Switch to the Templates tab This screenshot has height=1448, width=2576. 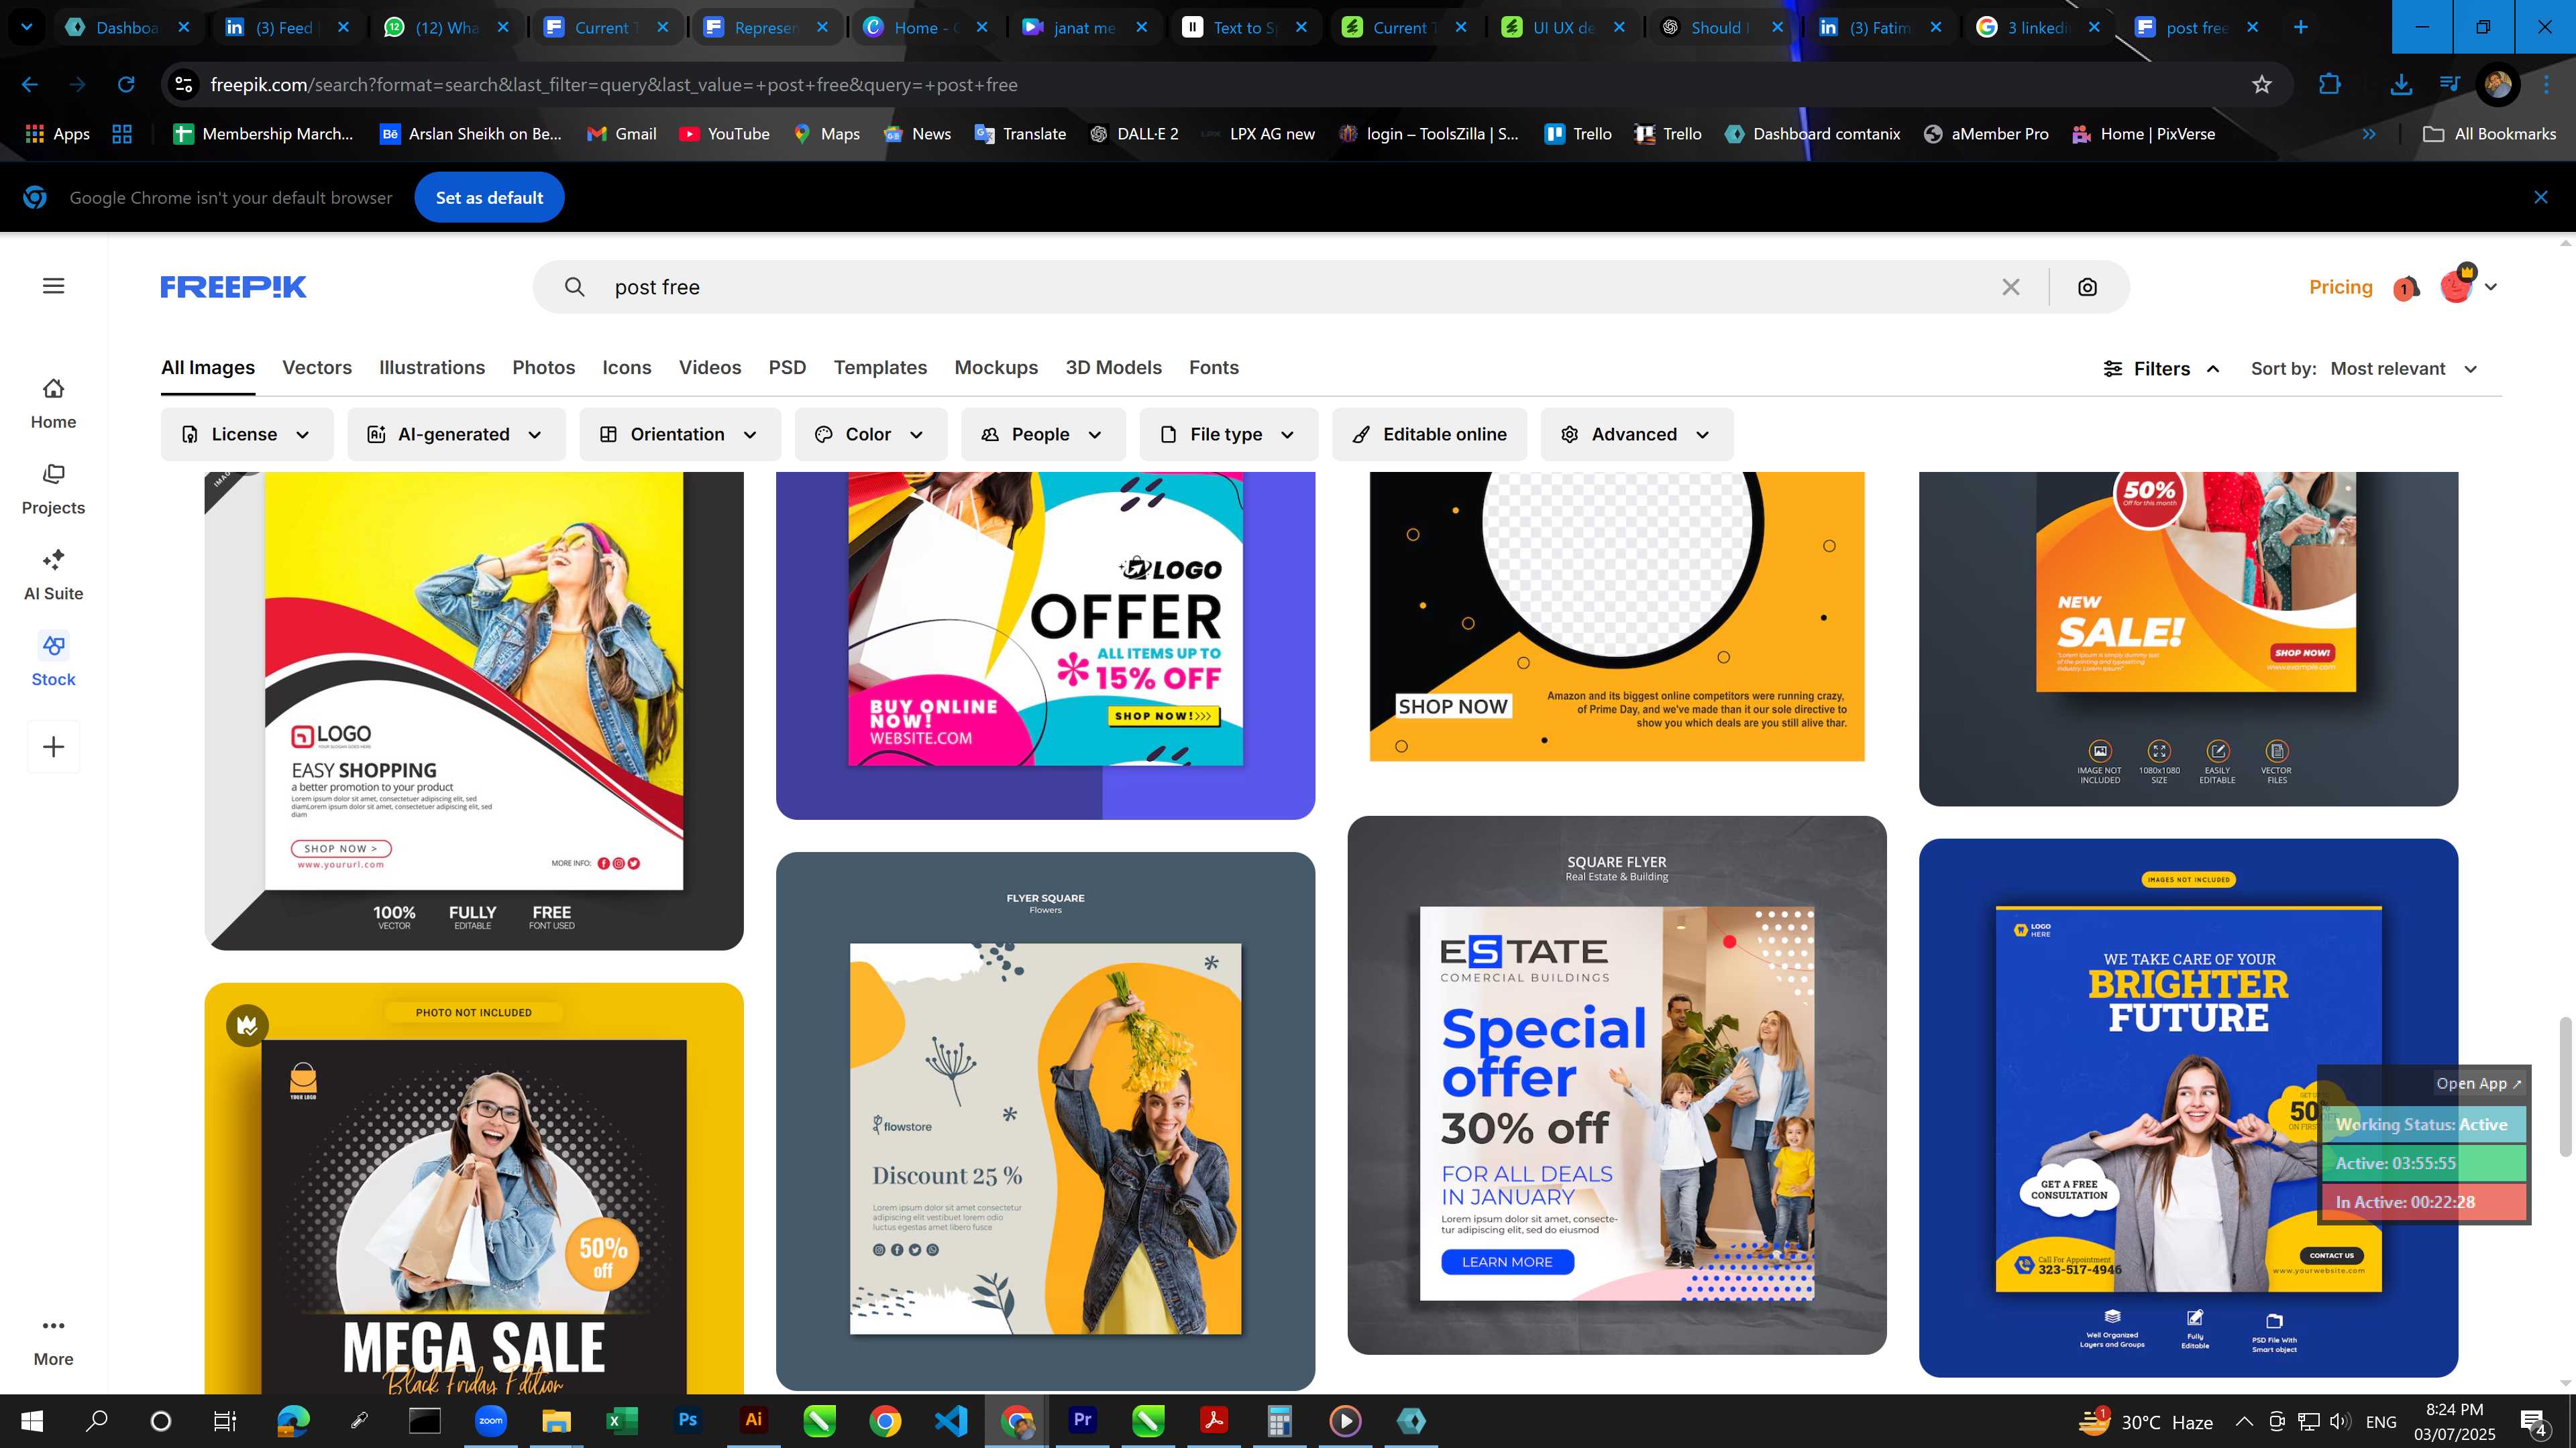tap(880, 368)
